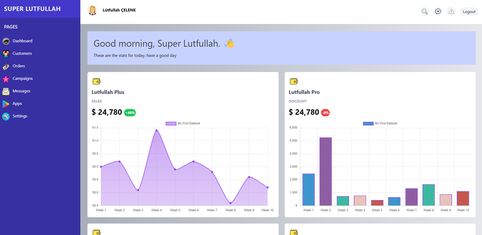Click the wallet icon on Lutfullah Pro card
Image resolution: width=482 pixels, height=235 pixels.
tap(294, 81)
